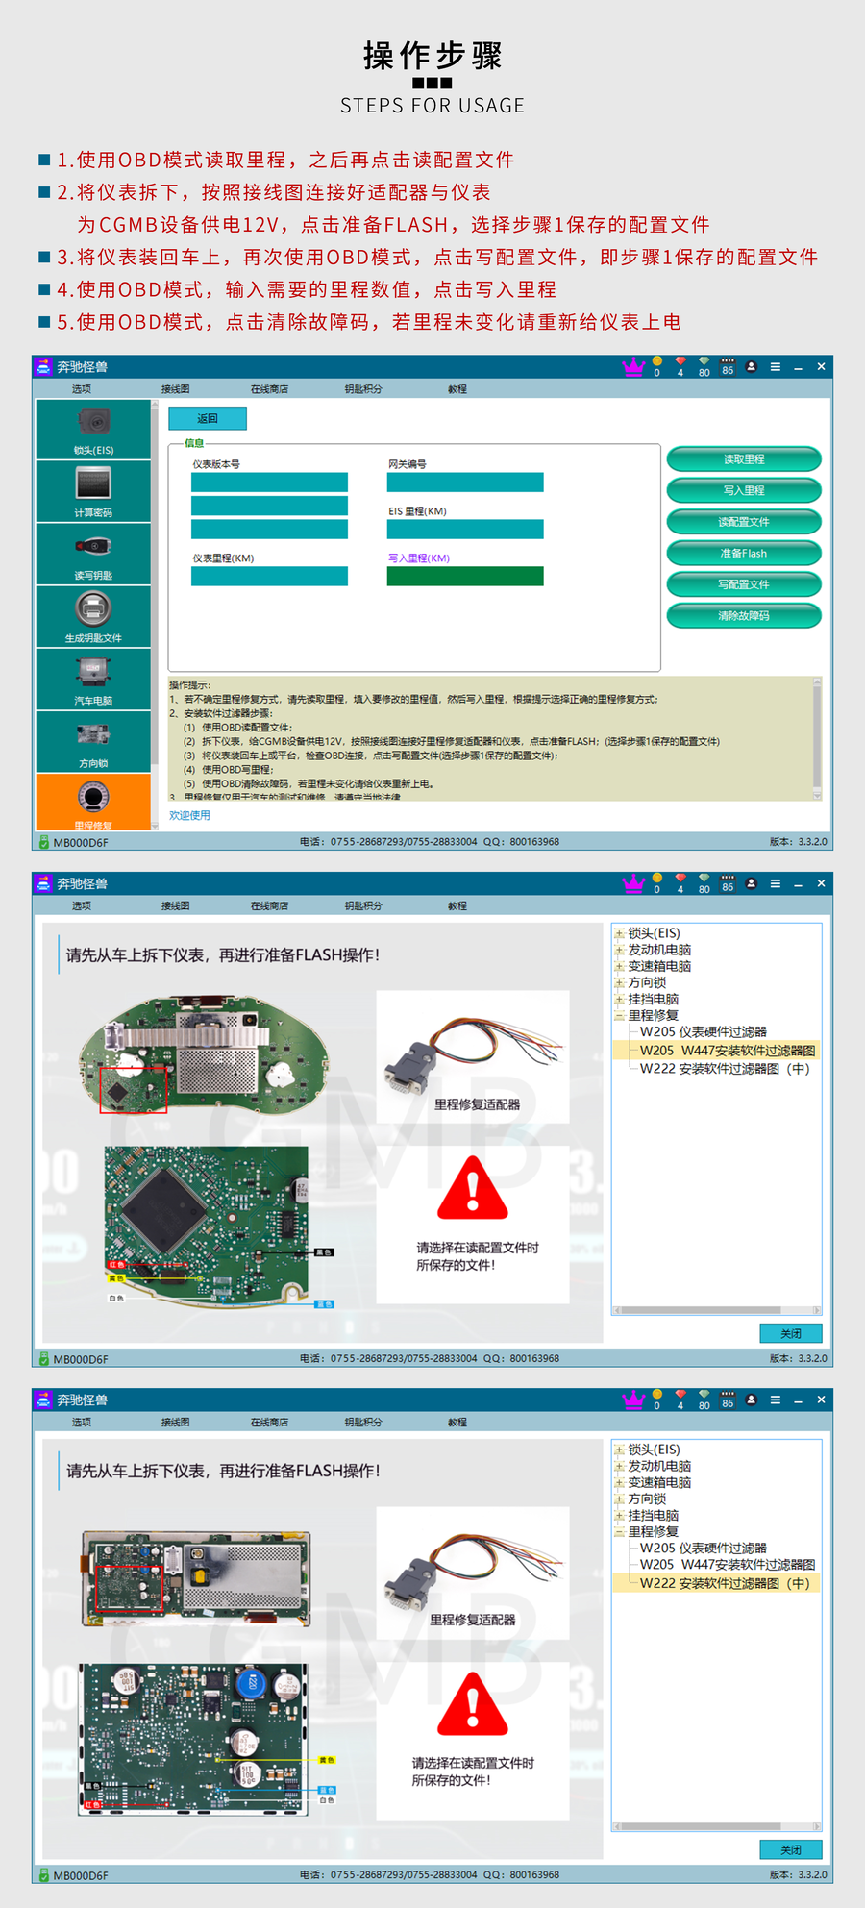Click the purple crown icon in top window

(633, 367)
